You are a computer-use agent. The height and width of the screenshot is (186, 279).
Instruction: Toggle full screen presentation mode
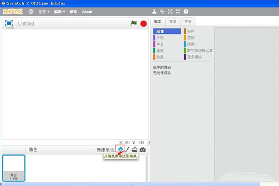(9, 23)
